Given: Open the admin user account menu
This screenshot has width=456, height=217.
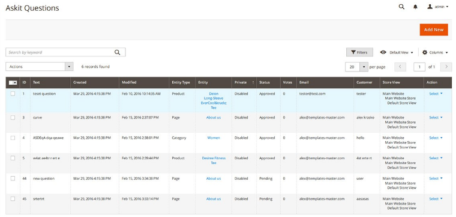Looking at the screenshot, I should coord(437,7).
